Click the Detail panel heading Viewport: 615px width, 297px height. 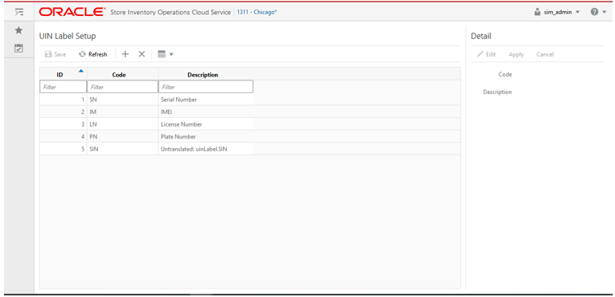point(481,36)
